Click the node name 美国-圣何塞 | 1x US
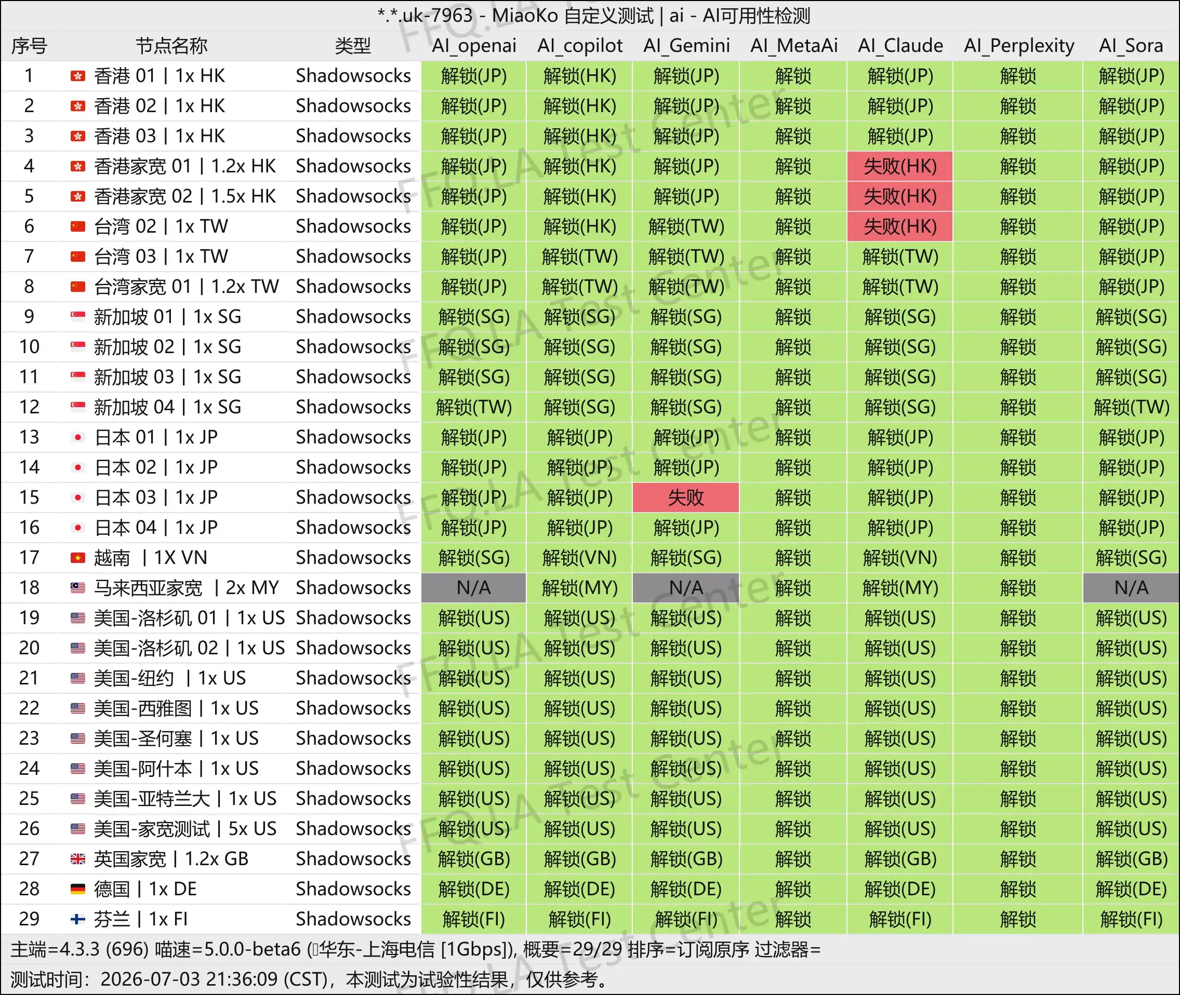The image size is (1180, 995). [x=176, y=738]
